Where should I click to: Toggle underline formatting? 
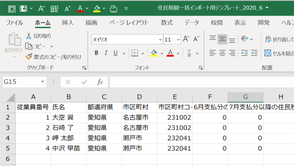(115, 53)
